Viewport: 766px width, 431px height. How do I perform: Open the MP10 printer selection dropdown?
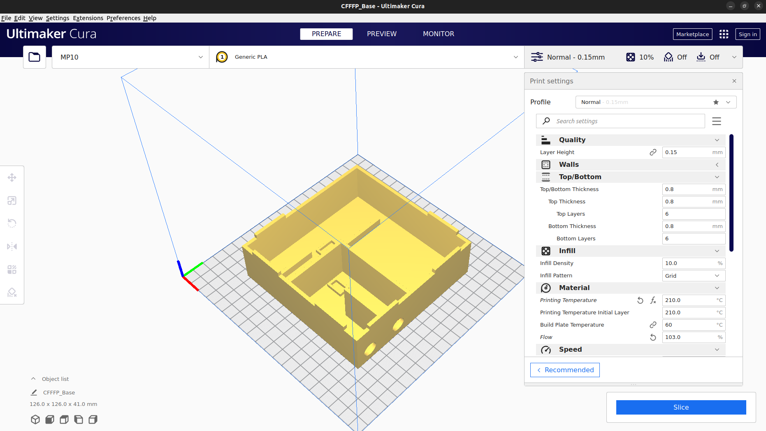click(x=130, y=57)
